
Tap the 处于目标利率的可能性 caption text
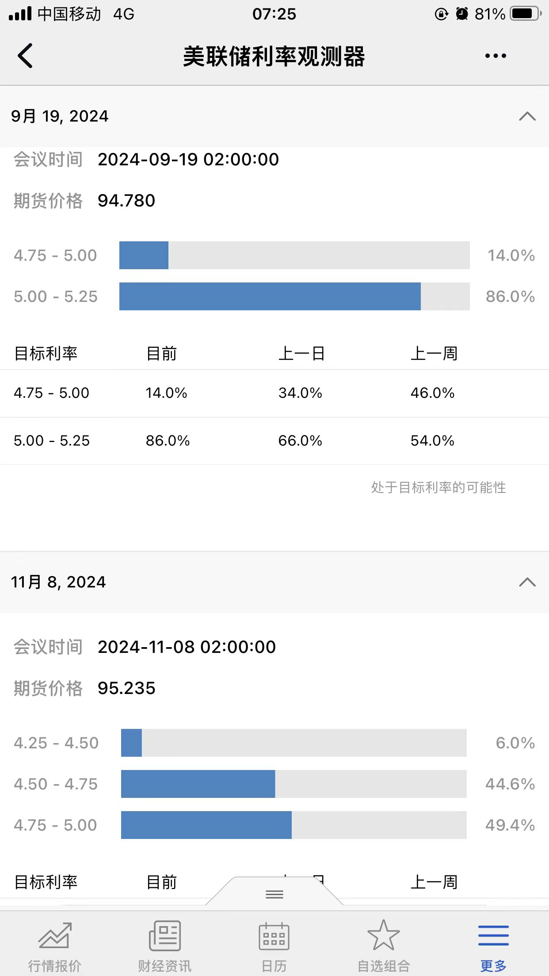[x=438, y=488]
